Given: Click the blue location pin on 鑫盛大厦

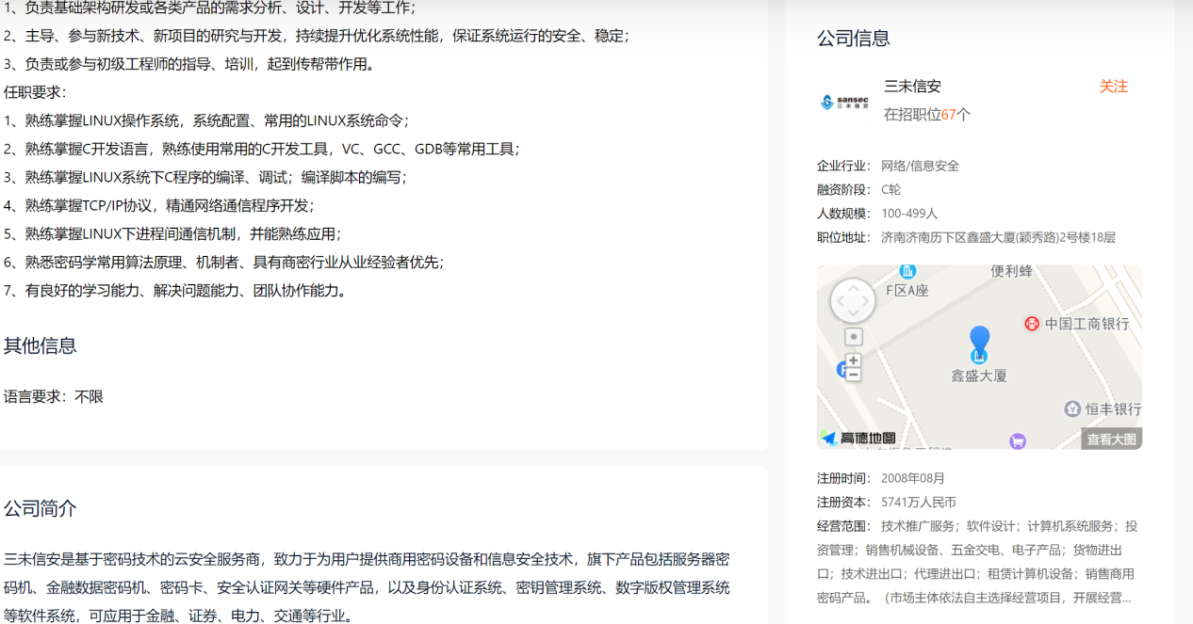Looking at the screenshot, I should [980, 344].
